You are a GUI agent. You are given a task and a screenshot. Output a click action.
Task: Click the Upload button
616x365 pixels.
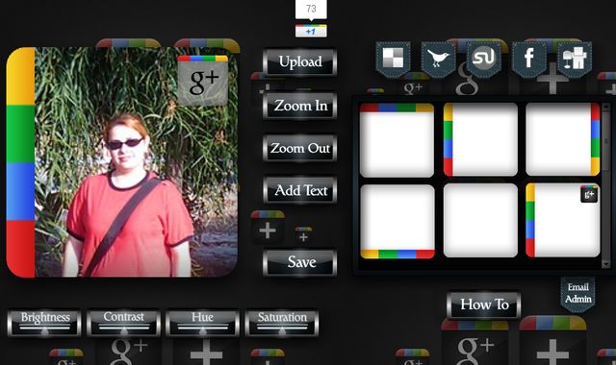click(299, 62)
